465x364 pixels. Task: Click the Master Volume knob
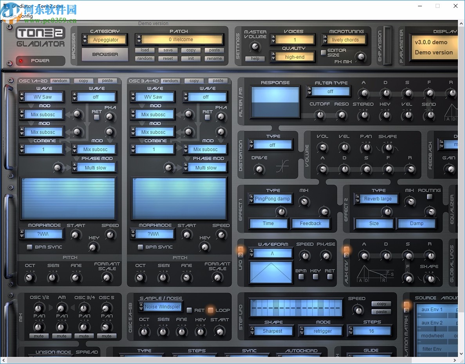255,47
